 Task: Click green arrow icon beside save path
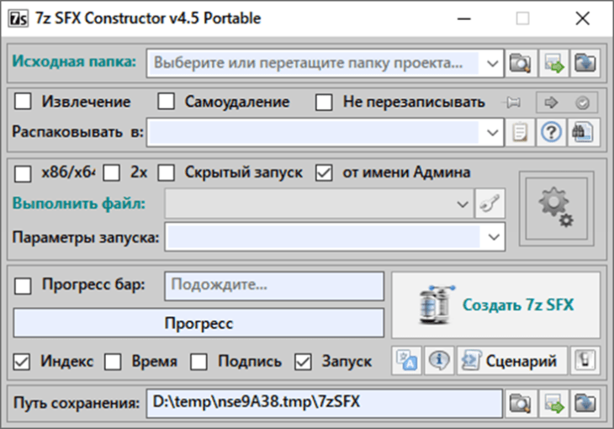pos(553,403)
